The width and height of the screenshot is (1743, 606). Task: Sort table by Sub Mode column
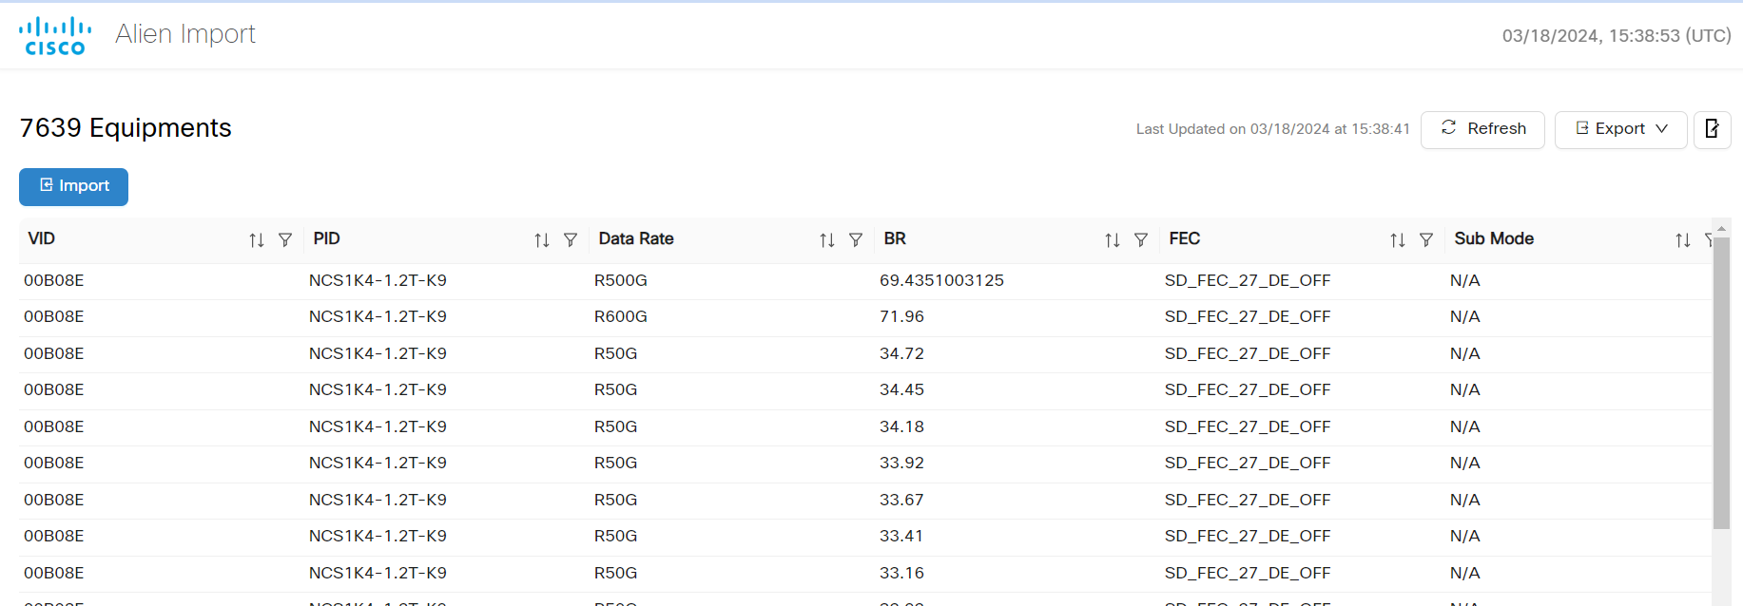(x=1683, y=240)
